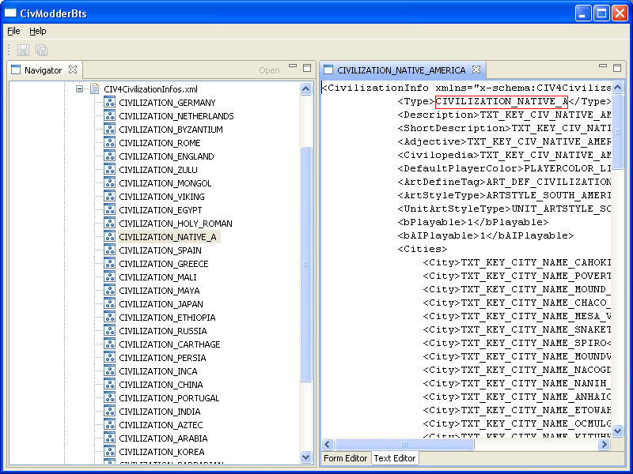Click the icon beside CIVILIZATION_ROME
The width and height of the screenshot is (633, 474).
tap(109, 142)
